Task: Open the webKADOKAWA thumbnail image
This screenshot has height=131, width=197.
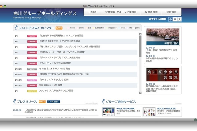Action: [108, 112]
